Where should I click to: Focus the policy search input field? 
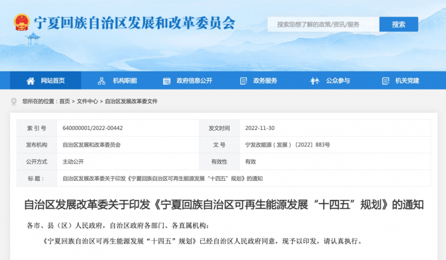pos(323,24)
